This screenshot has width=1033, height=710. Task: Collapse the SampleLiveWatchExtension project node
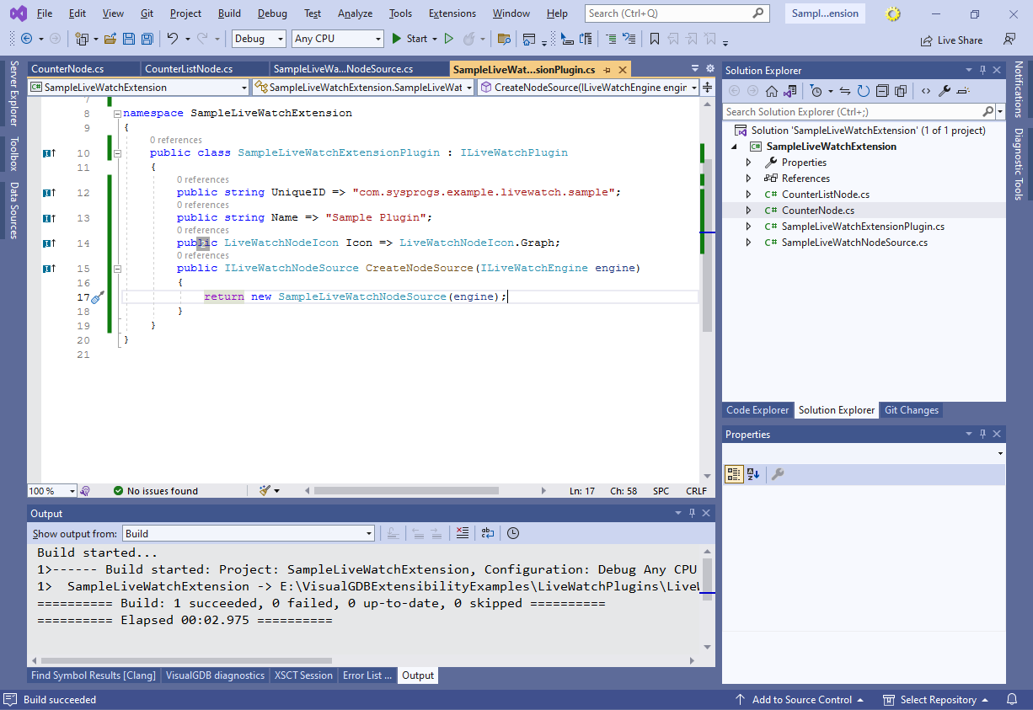(x=734, y=147)
